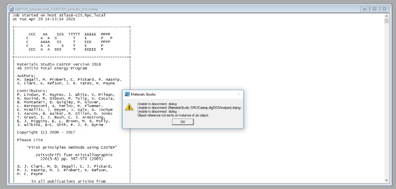Click the scrollbar down arrow
Viewport: 396px width, 189px height.
tap(387, 180)
